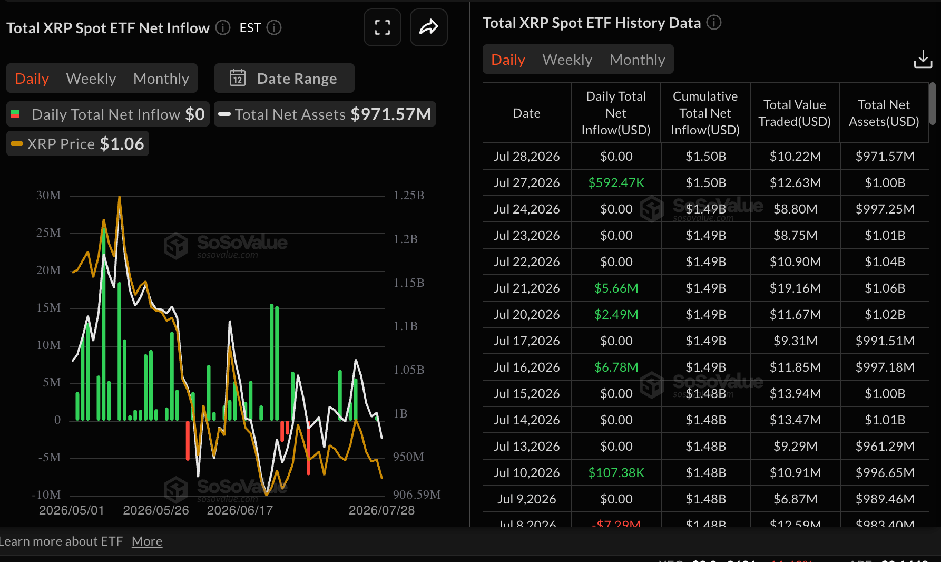Image resolution: width=941 pixels, height=562 pixels.
Task: Click the red-green inflow legend swatch
Action: 15,114
